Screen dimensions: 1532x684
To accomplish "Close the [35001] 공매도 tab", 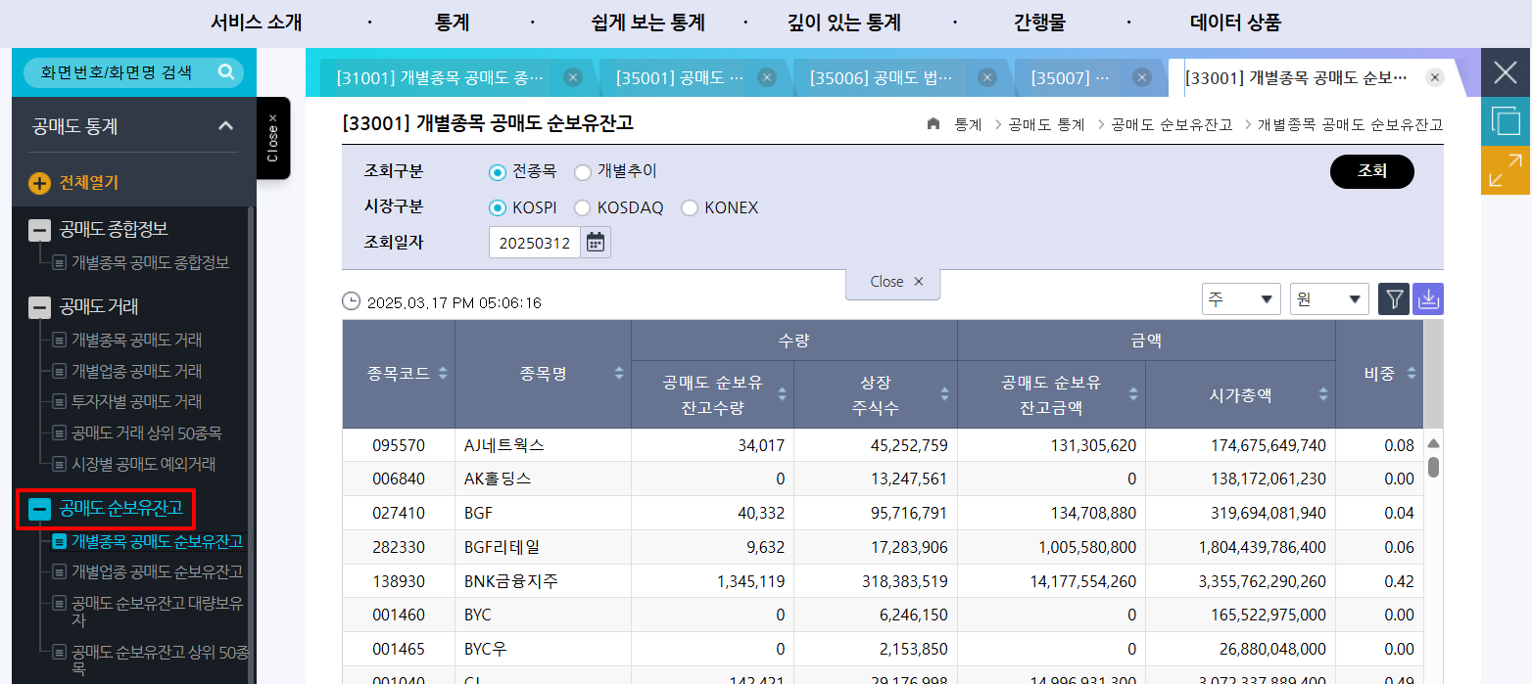I will pos(767,77).
